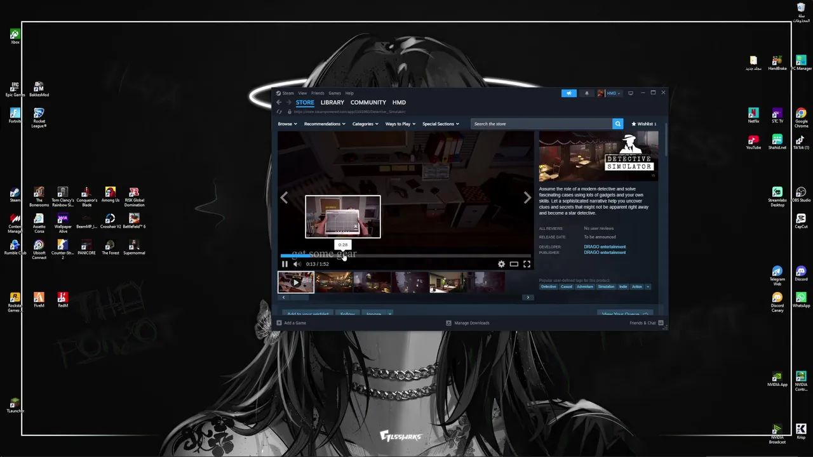Open the OBS Studio desktop shortcut
This screenshot has width=813, height=457.
coord(801,195)
